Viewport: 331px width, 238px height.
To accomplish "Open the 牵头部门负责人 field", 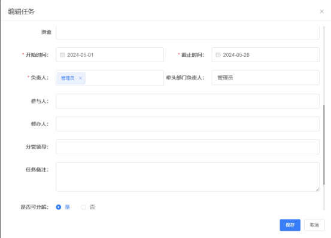I will coord(265,78).
